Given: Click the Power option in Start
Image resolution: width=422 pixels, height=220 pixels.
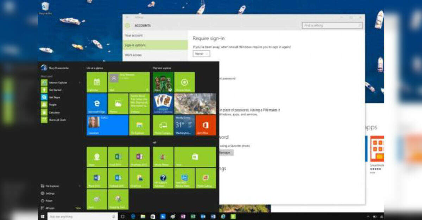Looking at the screenshot, I should click(49, 201).
